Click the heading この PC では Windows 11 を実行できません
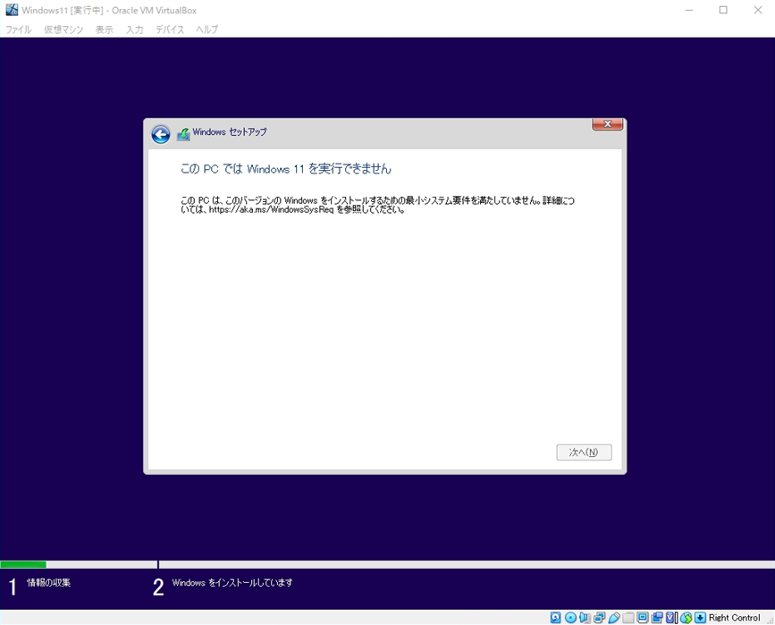The image size is (775, 625). coord(286,169)
